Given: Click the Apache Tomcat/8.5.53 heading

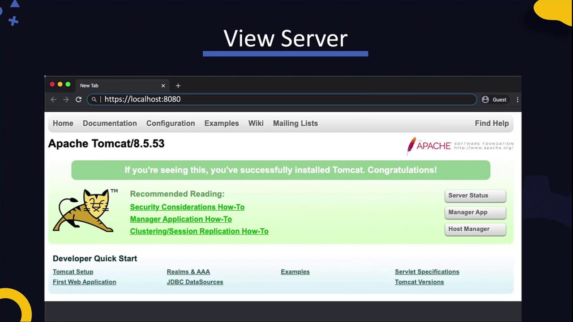Looking at the screenshot, I should click(x=106, y=144).
